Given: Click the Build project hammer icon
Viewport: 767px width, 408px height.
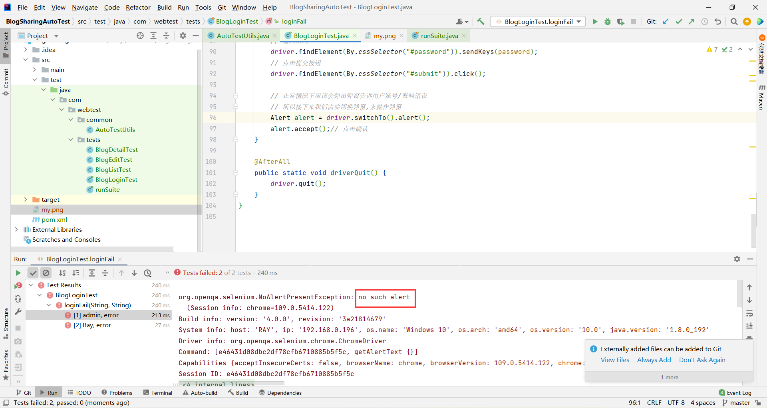Looking at the screenshot, I should [481, 22].
